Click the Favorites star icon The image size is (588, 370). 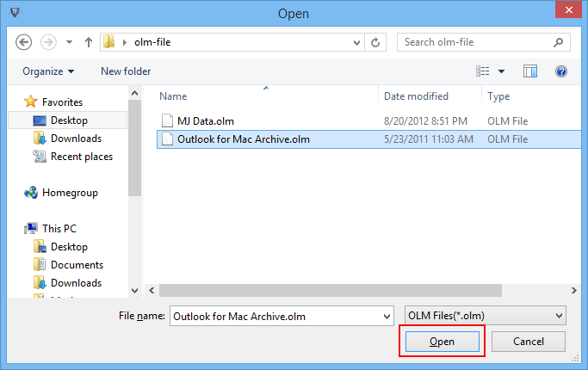31,102
